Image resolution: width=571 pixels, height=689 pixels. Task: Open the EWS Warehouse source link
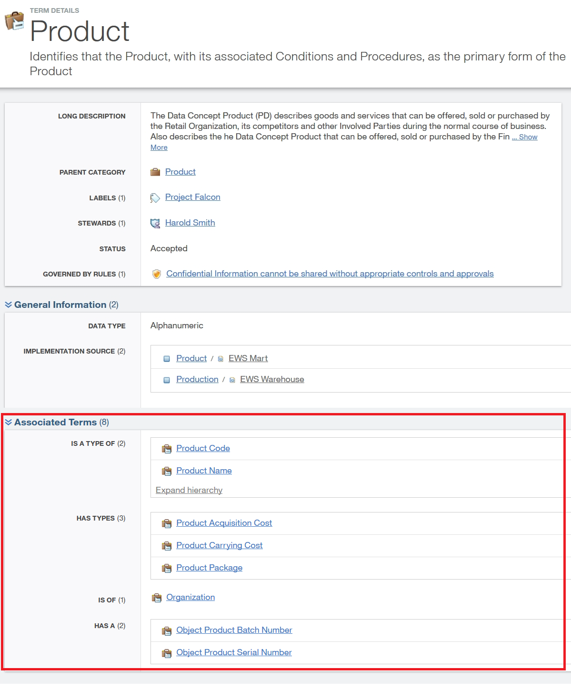[272, 379]
